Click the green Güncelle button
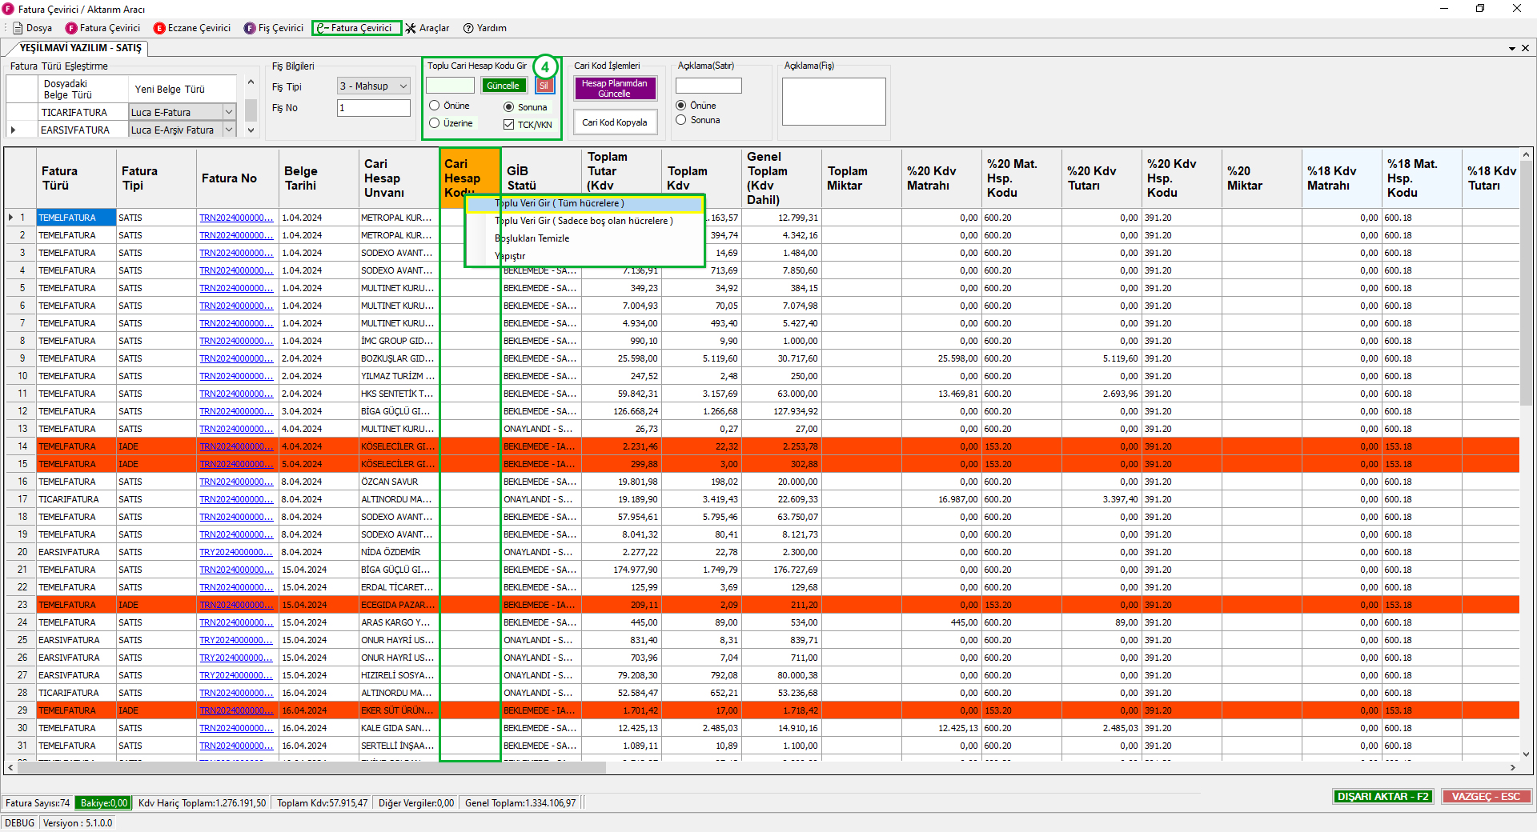 coord(503,86)
